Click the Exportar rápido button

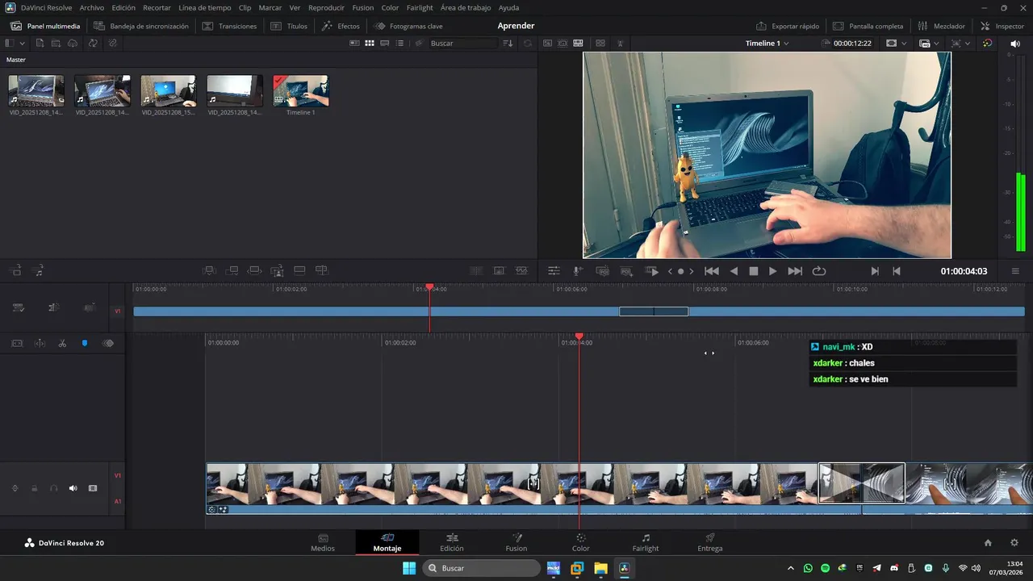click(788, 26)
